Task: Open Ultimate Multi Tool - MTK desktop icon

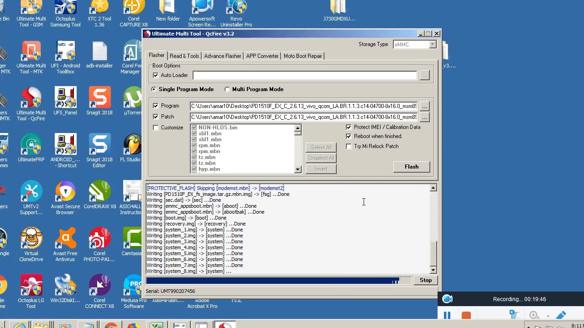Action: (31, 58)
